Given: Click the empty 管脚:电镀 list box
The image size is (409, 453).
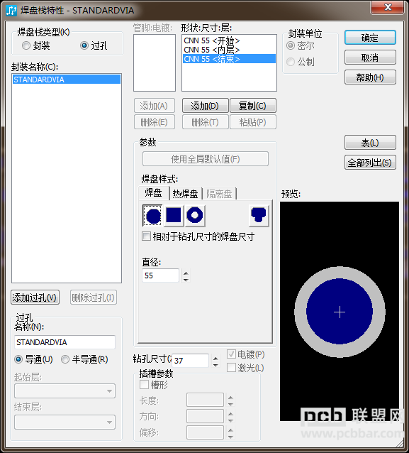Looking at the screenshot, I should tap(155, 62).
